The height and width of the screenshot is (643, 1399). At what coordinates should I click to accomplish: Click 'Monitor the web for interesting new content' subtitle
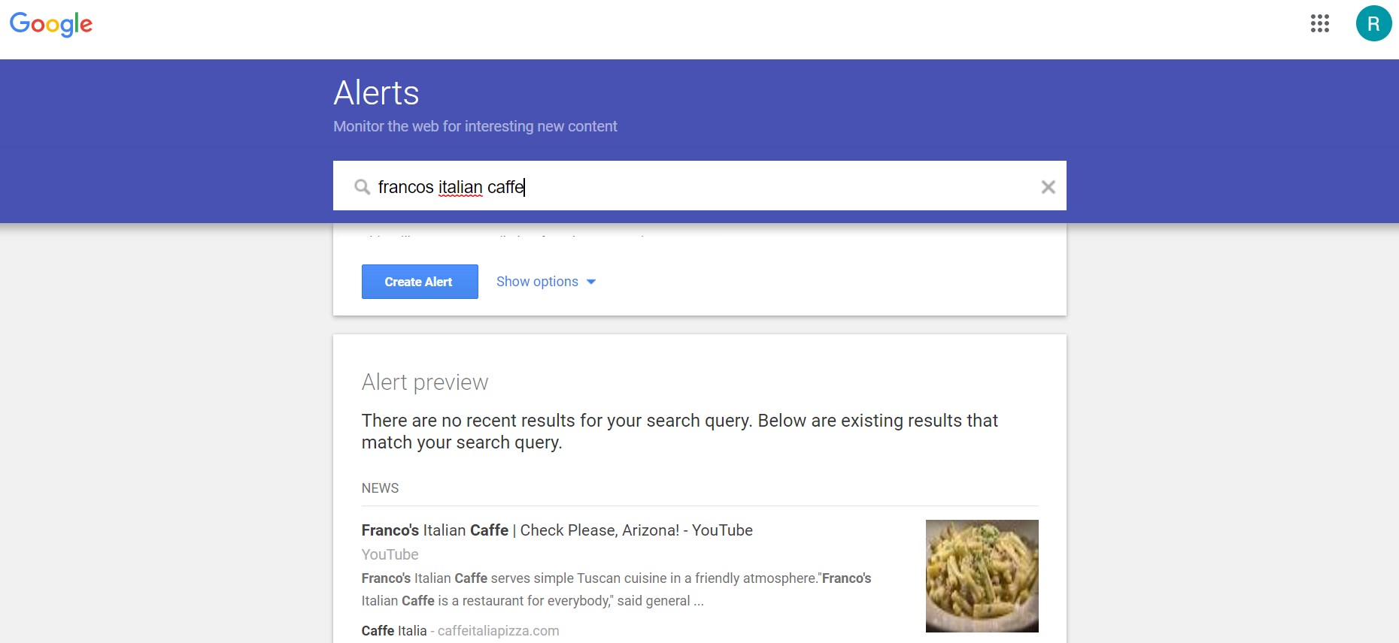[x=475, y=126]
